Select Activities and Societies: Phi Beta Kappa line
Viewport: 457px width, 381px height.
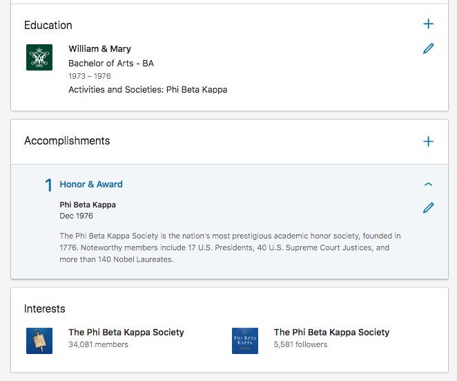coord(148,90)
